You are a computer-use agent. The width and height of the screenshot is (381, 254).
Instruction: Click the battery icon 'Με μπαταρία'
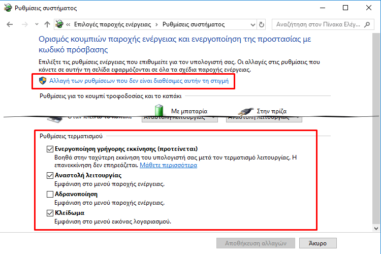click(159, 110)
